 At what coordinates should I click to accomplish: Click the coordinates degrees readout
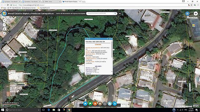pyautogui.click(x=12, y=103)
